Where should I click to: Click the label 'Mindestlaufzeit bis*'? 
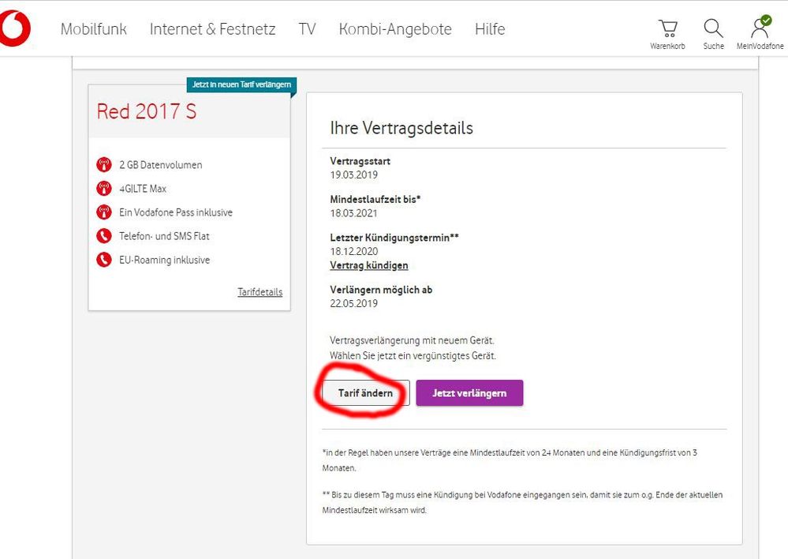(x=375, y=199)
